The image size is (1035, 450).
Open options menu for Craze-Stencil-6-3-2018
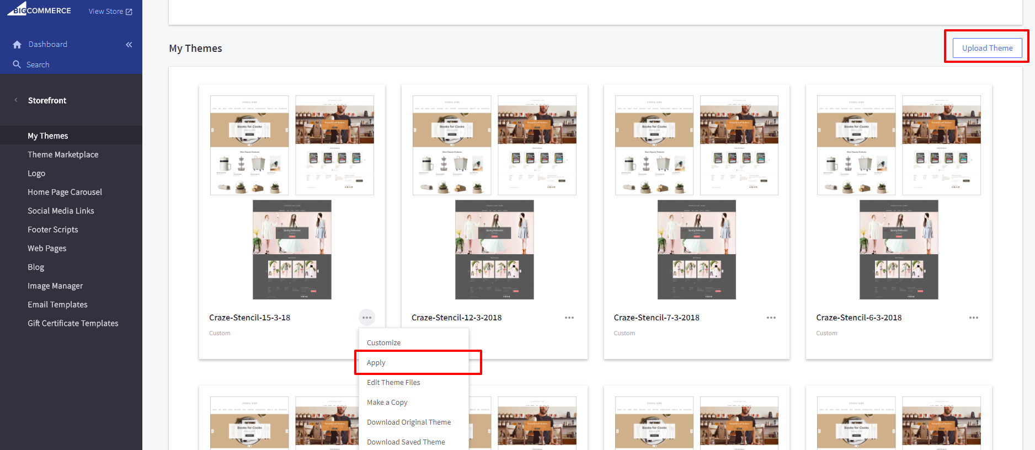coord(974,318)
